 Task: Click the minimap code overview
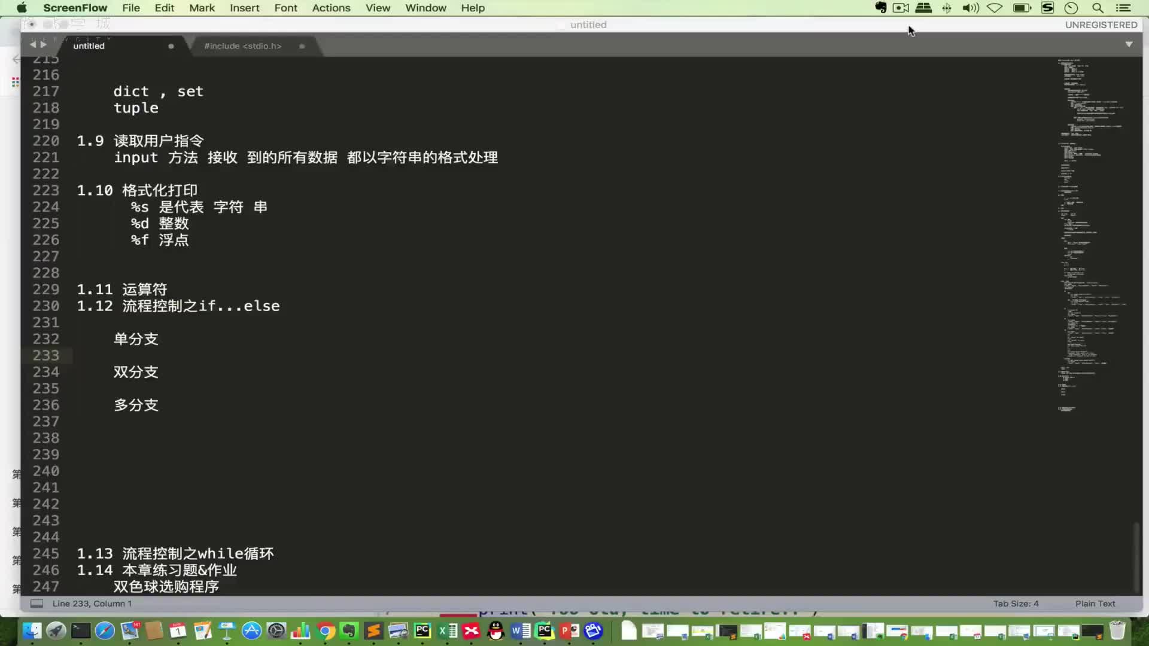pyautogui.click(x=1092, y=235)
